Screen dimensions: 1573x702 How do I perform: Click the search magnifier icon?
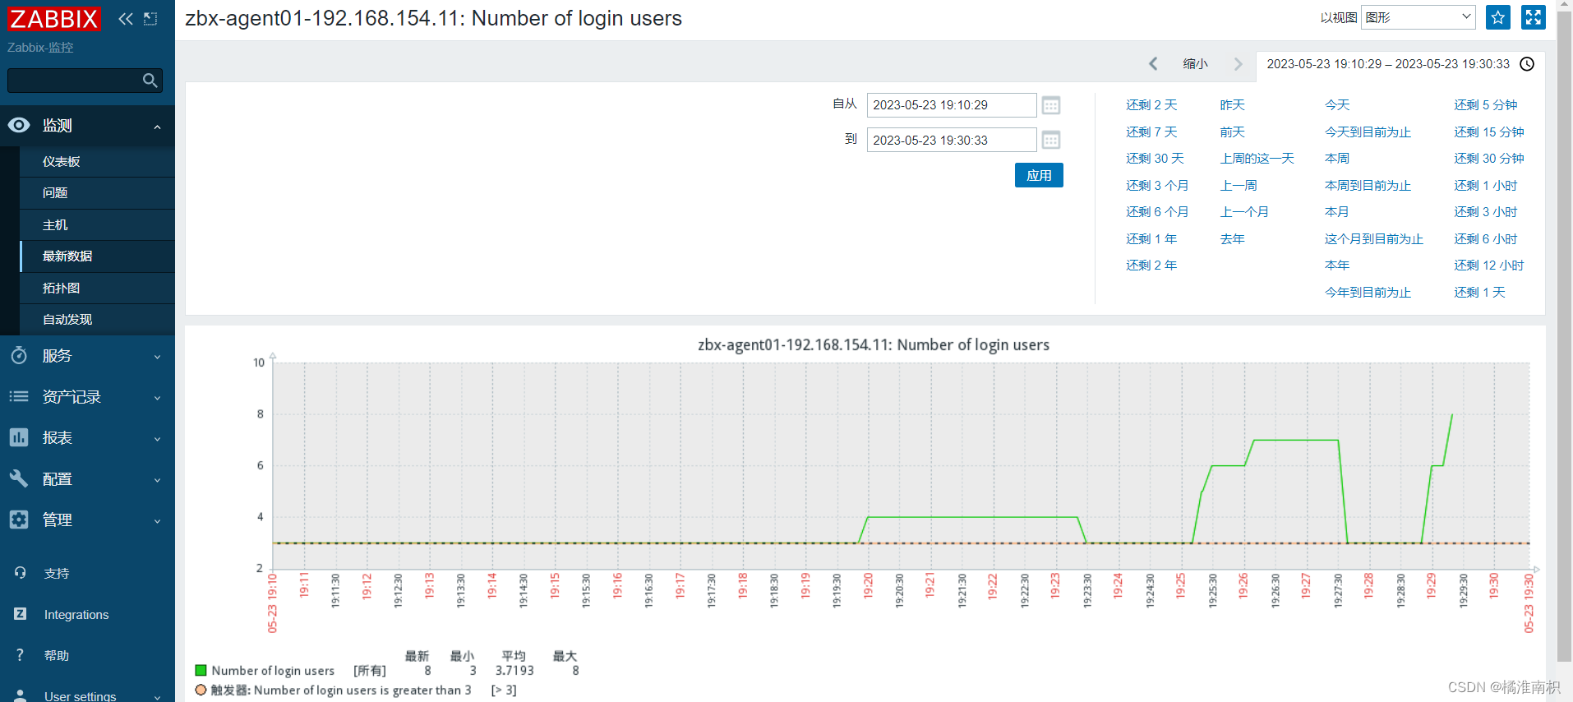click(x=150, y=80)
